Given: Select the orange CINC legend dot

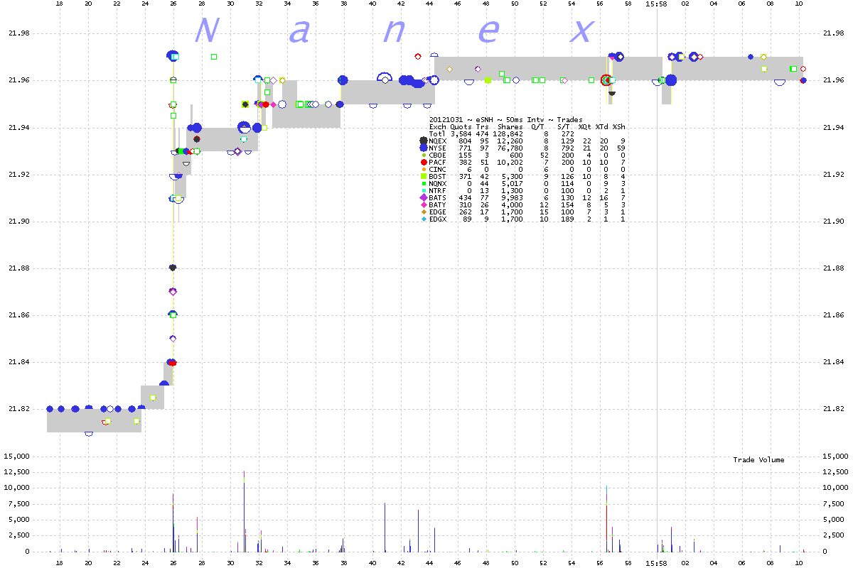Looking at the screenshot, I should coord(424,169).
